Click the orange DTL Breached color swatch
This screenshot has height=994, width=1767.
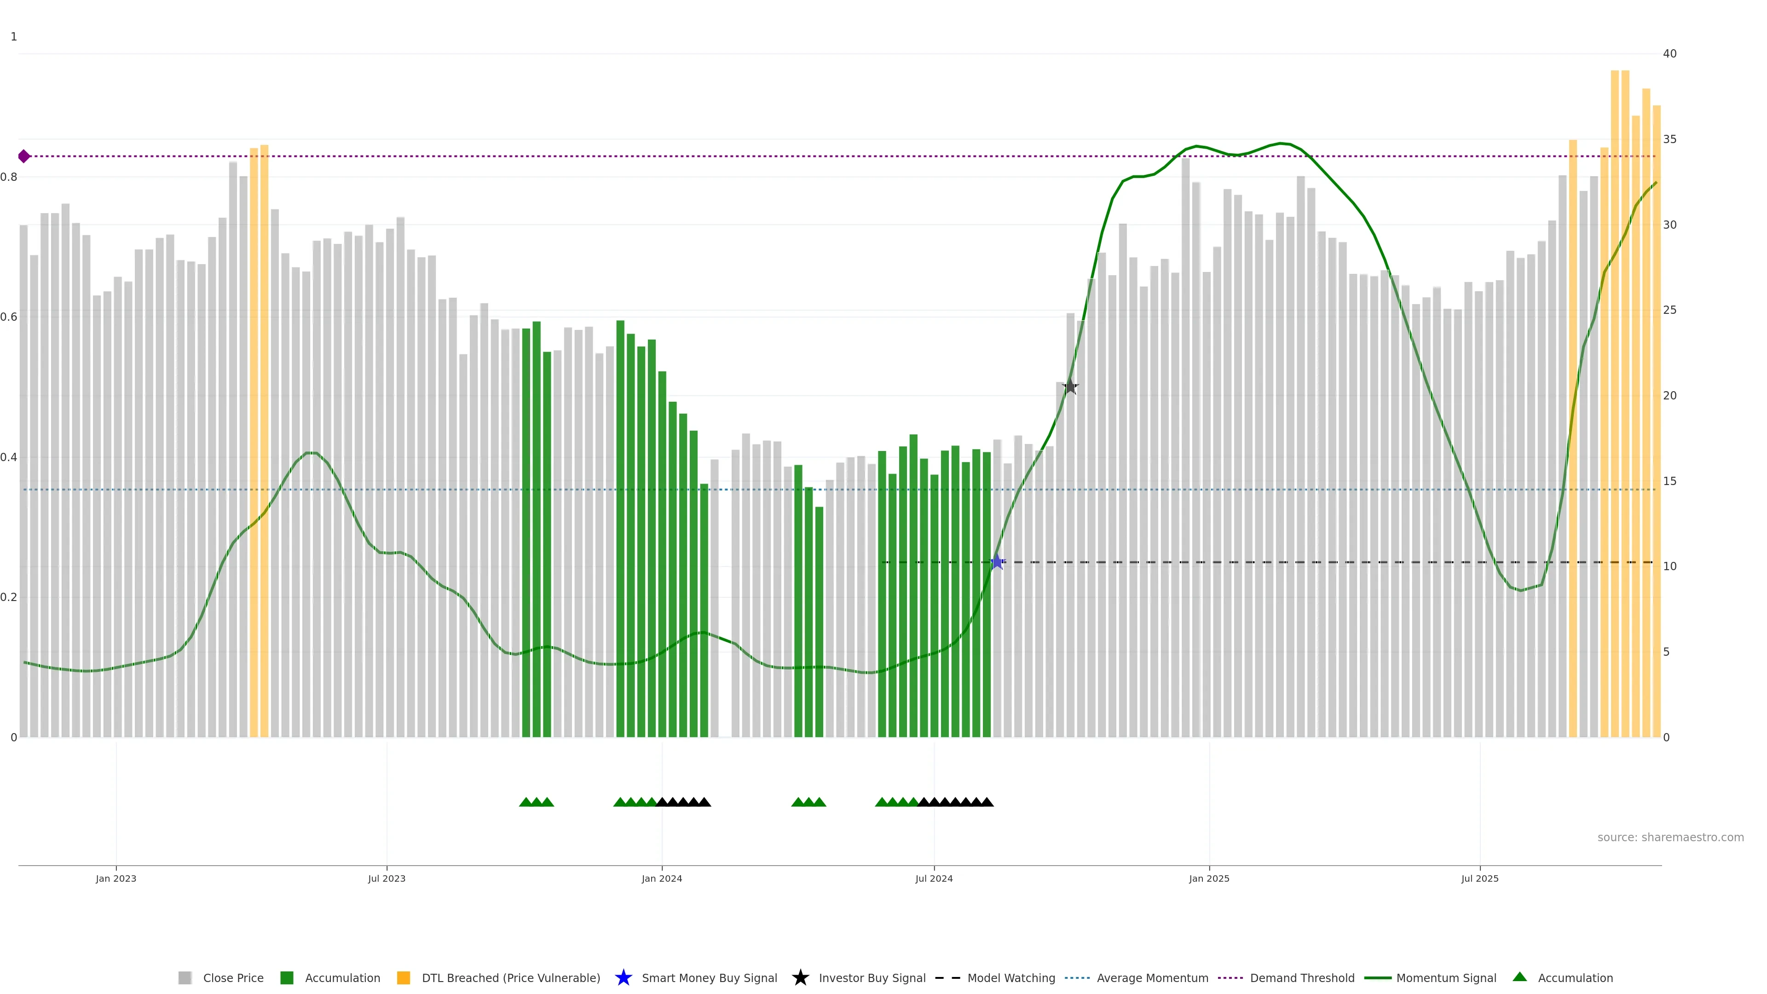(x=404, y=977)
